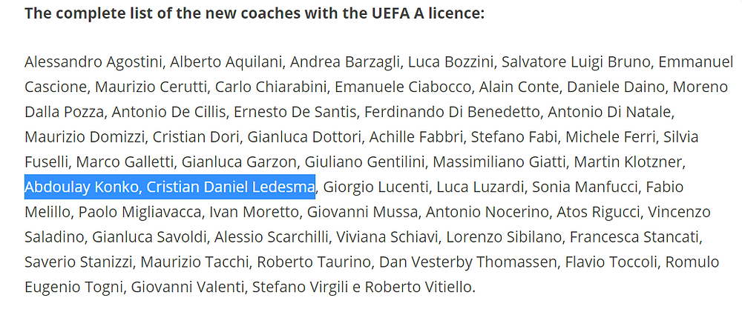Click on the name Emanuele Ciabocco
742x315 pixels.
coord(410,87)
